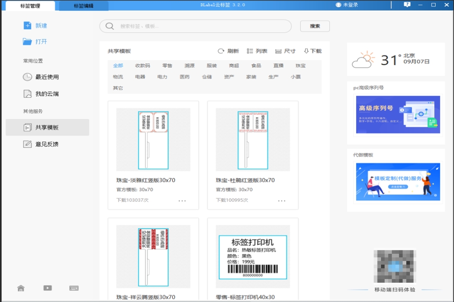Filter templates by 小票
Screen dimensions: 454x302
(x=295, y=77)
